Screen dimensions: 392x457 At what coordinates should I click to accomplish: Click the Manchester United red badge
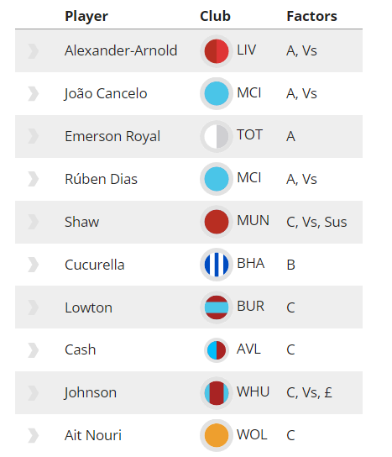click(x=217, y=222)
